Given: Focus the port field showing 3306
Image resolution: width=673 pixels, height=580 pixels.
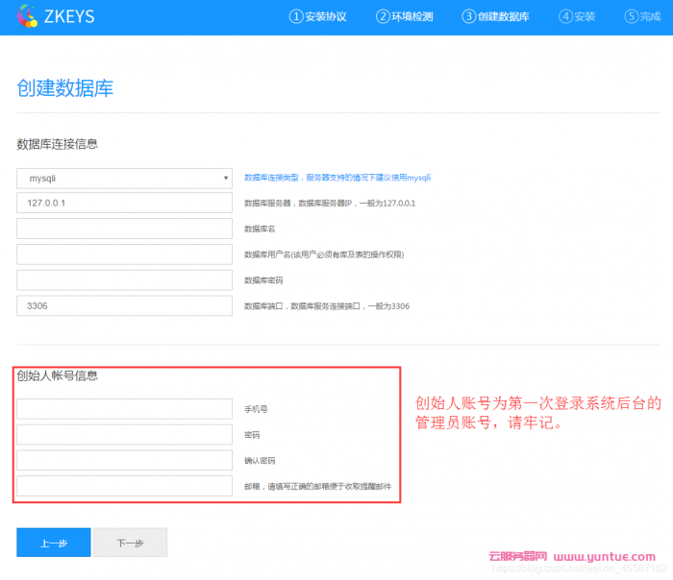Looking at the screenshot, I should click(125, 305).
